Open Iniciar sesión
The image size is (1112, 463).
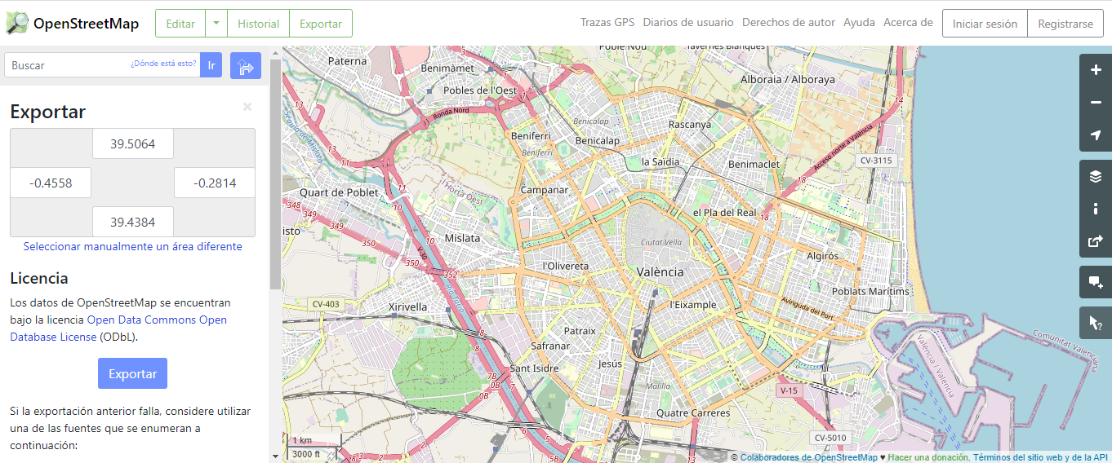985,24
